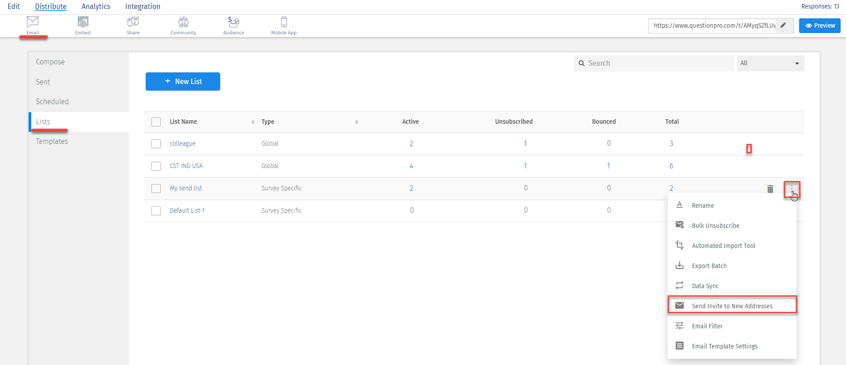Select Bulk Unsubscribe from menu
846x365 pixels.
(x=715, y=226)
